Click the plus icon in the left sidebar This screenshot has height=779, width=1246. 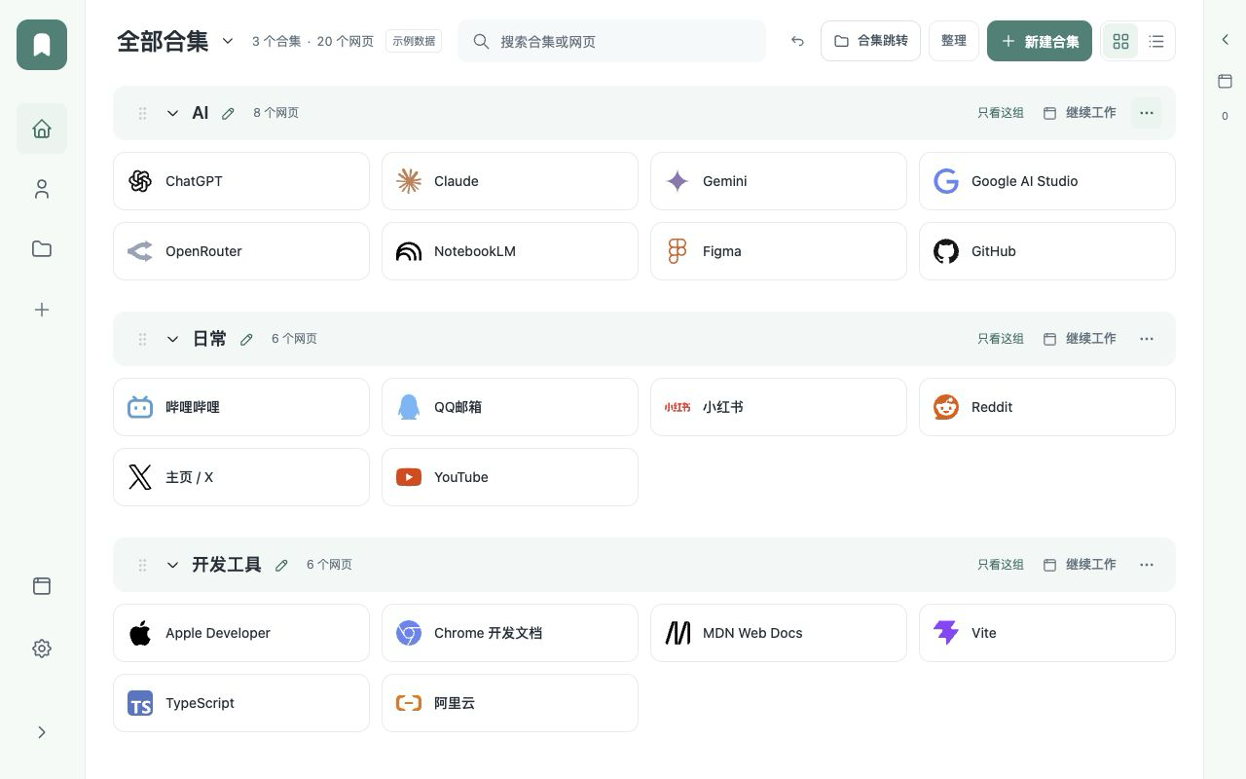42,310
